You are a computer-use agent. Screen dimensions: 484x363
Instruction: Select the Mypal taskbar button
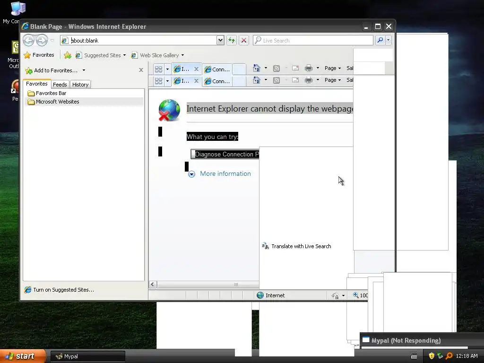tap(87, 356)
